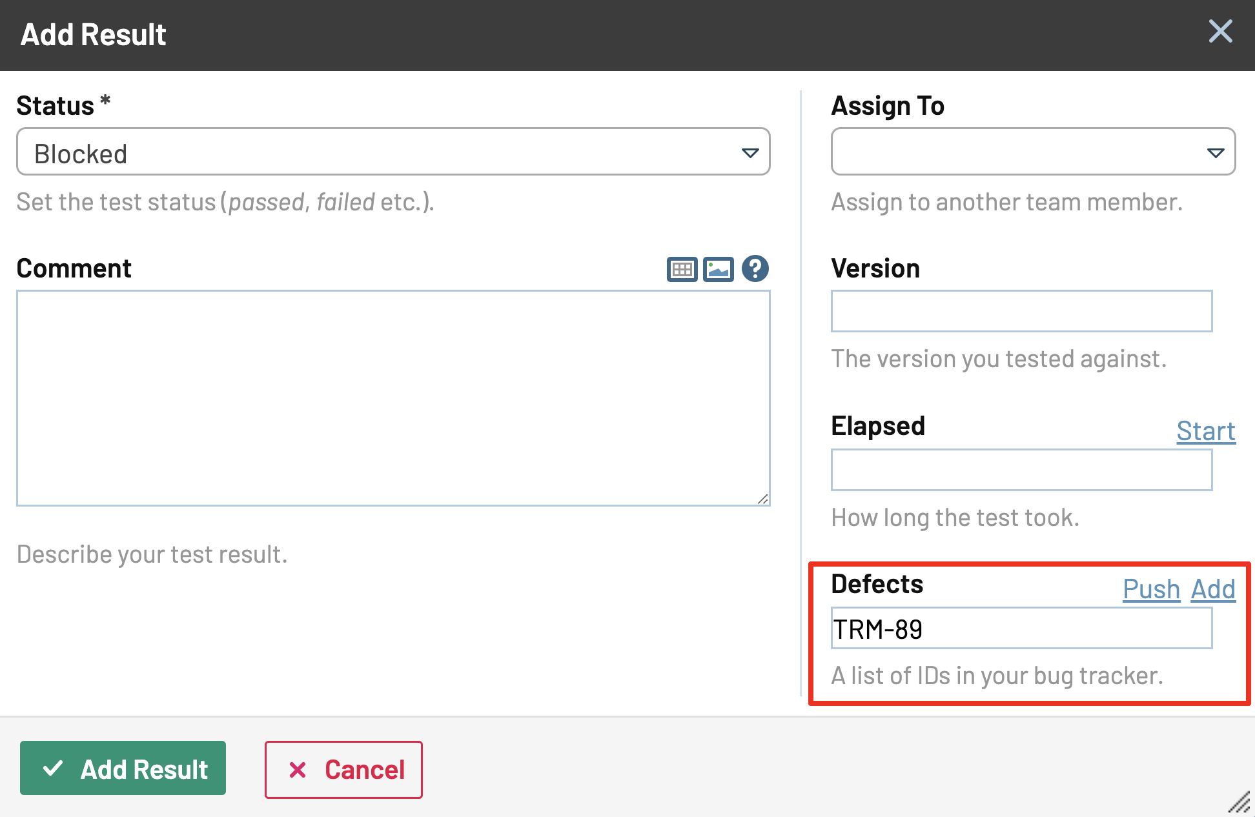The height and width of the screenshot is (817, 1255).
Task: Click the checkmark icon on Add Result
Action: point(53,768)
